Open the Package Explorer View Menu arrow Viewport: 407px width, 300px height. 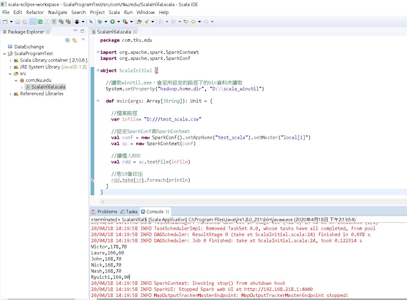[x=83, y=40]
